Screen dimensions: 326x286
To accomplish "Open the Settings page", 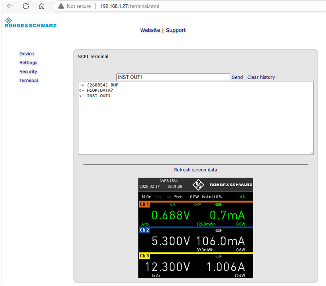I will (x=28, y=63).
